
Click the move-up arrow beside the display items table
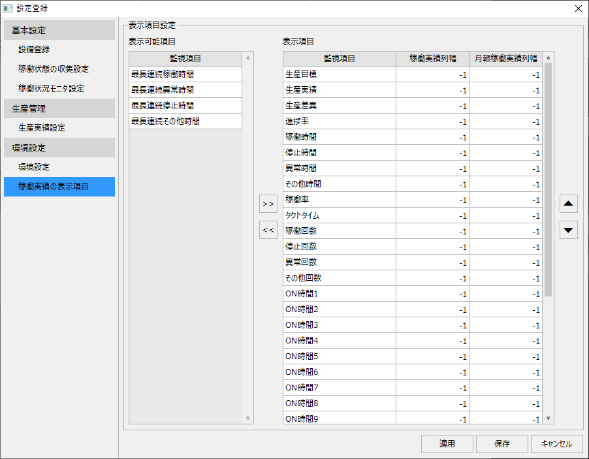(568, 204)
